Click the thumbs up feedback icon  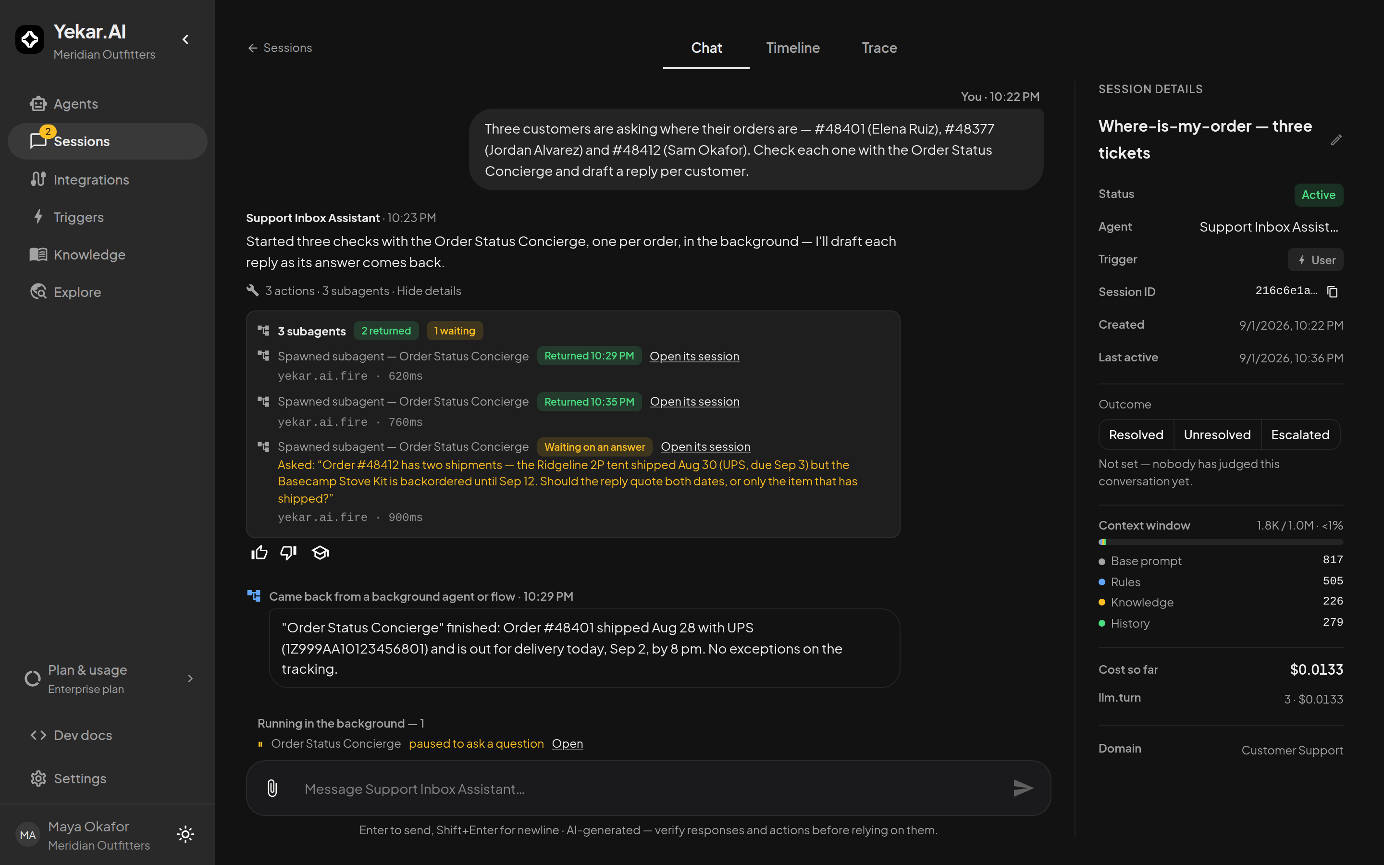pos(259,553)
